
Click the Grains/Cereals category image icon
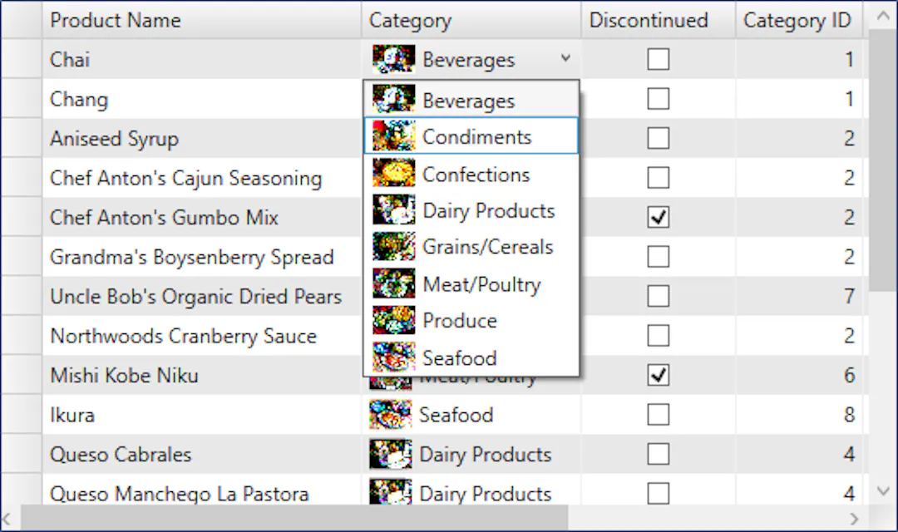394,247
